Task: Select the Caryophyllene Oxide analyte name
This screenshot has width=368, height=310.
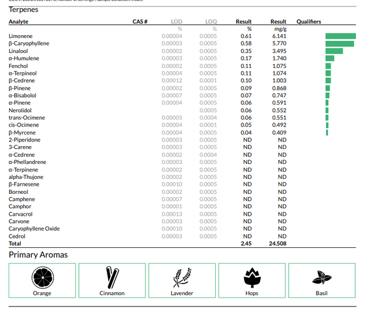Action: 34,229
